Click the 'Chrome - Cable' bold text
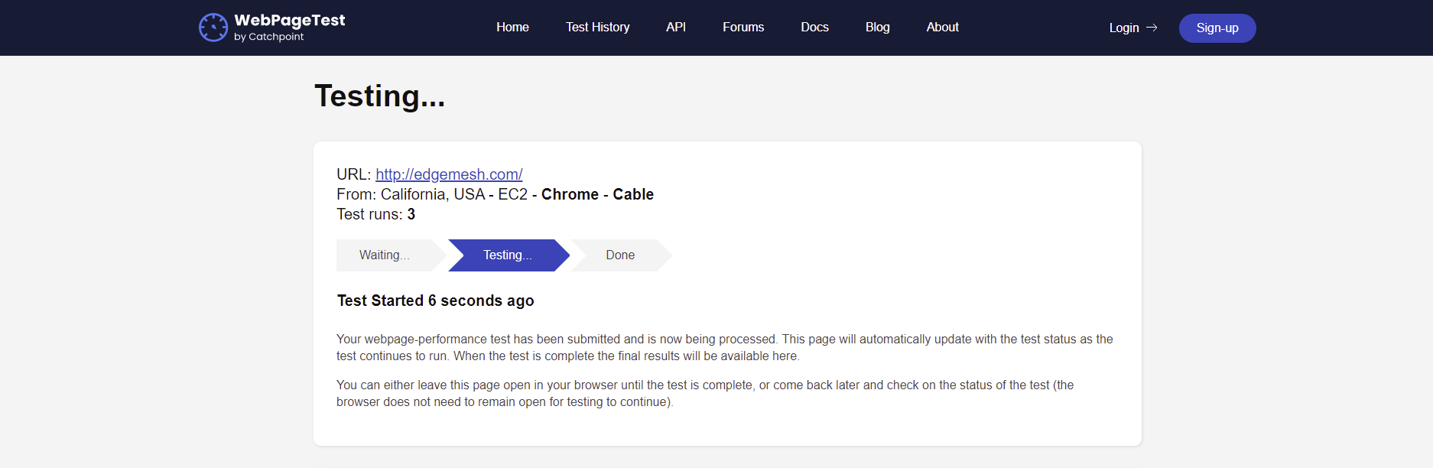 tap(597, 194)
